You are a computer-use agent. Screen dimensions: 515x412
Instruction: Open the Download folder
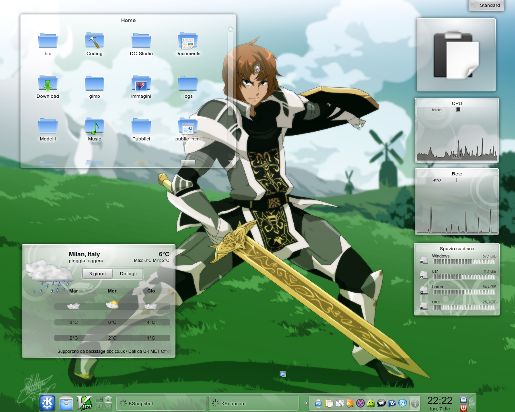(x=48, y=84)
